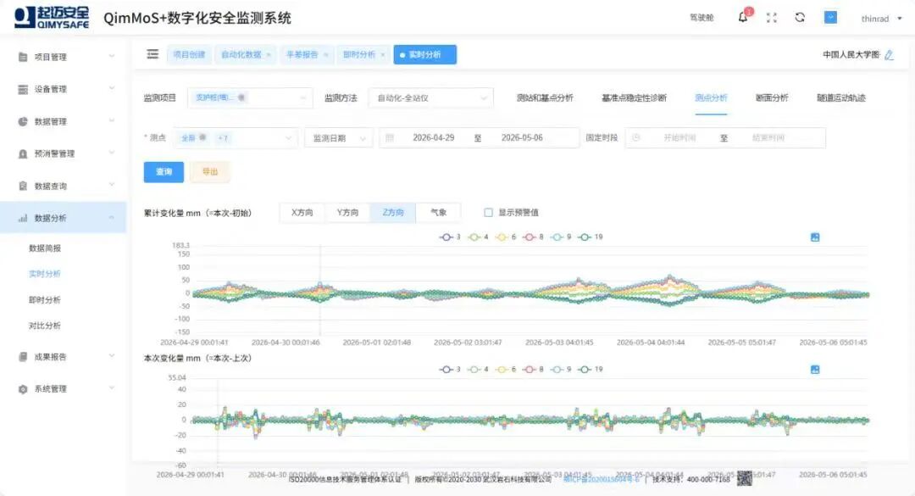Click the QIMYSAFE logo
The image size is (915, 496).
click(x=52, y=18)
